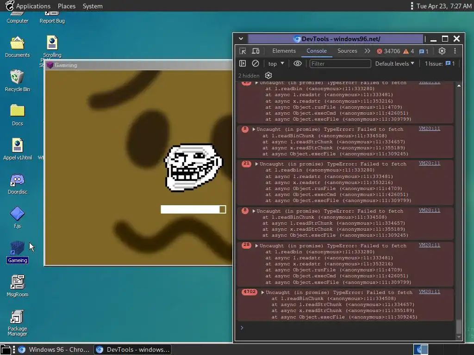
Task: Click the clock showing Tue Apr 23
Action: [443, 6]
